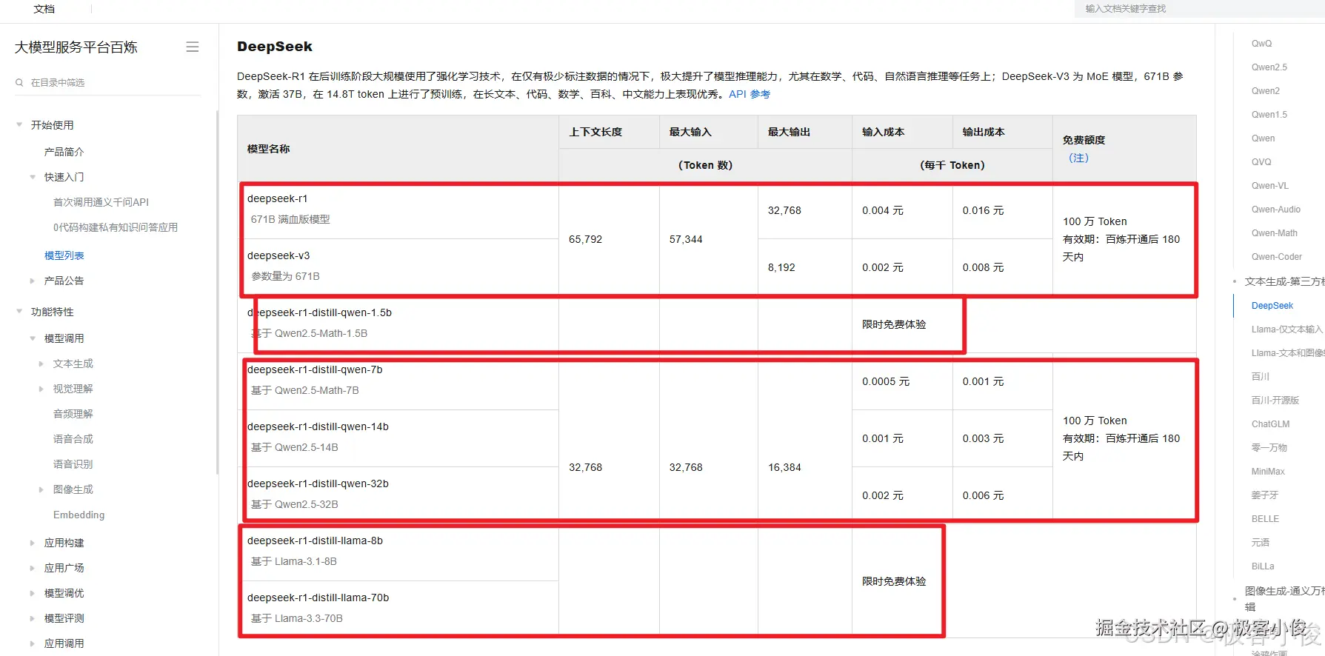Open 产品简介 in the sidebar
1325x656 pixels.
pyautogui.click(x=64, y=152)
